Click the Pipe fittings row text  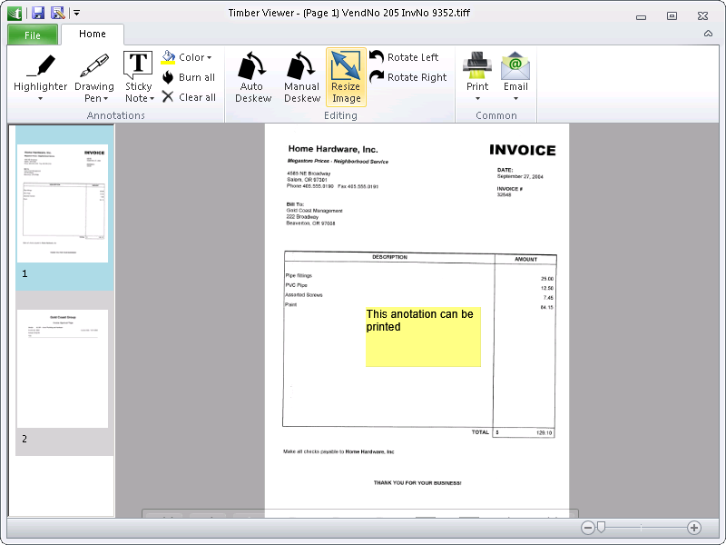[x=299, y=276]
